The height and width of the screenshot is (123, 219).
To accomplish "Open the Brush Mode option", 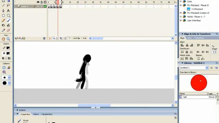I will pyautogui.click(x=4, y=72).
